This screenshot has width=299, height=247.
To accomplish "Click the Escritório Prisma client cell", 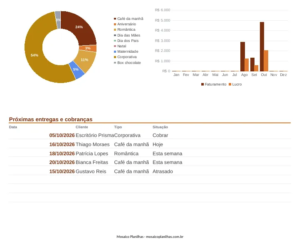I will [95, 135].
